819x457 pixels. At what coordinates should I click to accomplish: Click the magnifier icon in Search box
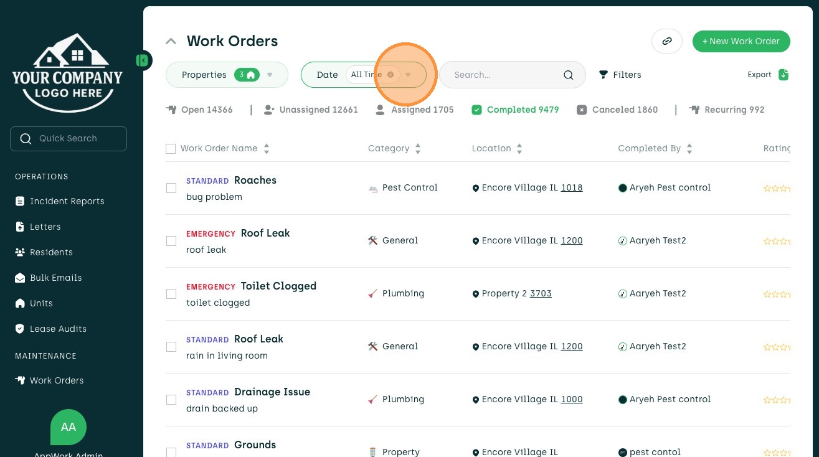click(568, 75)
